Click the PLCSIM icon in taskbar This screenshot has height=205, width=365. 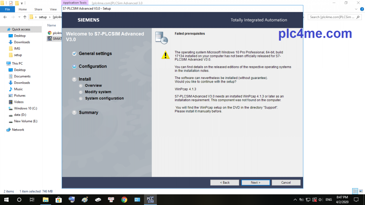(x=150, y=200)
